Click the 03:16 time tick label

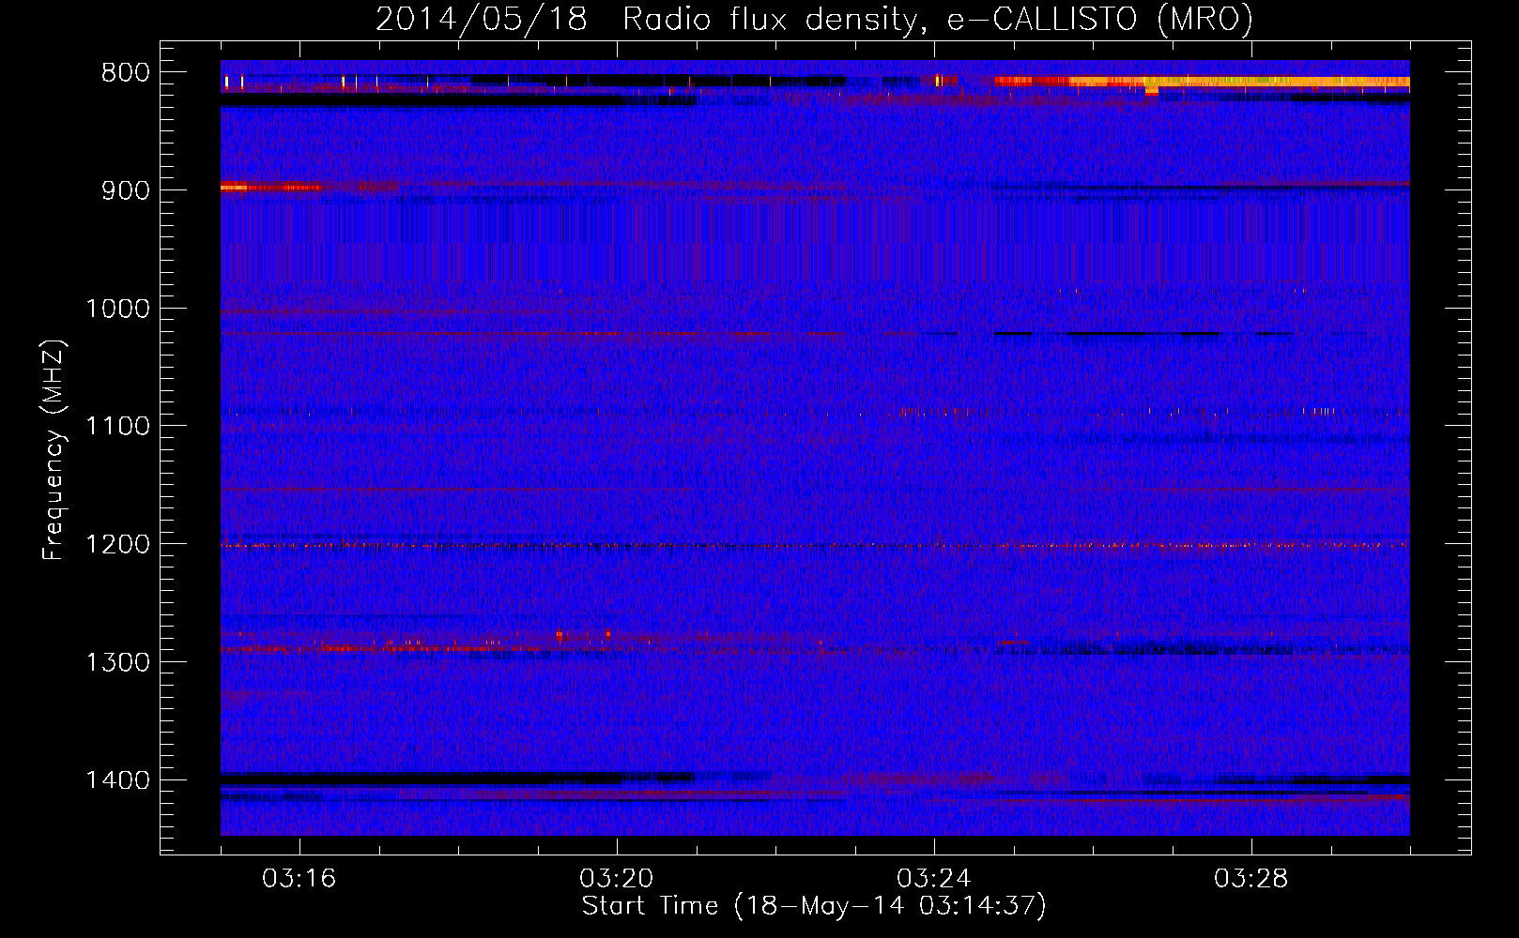tap(299, 879)
